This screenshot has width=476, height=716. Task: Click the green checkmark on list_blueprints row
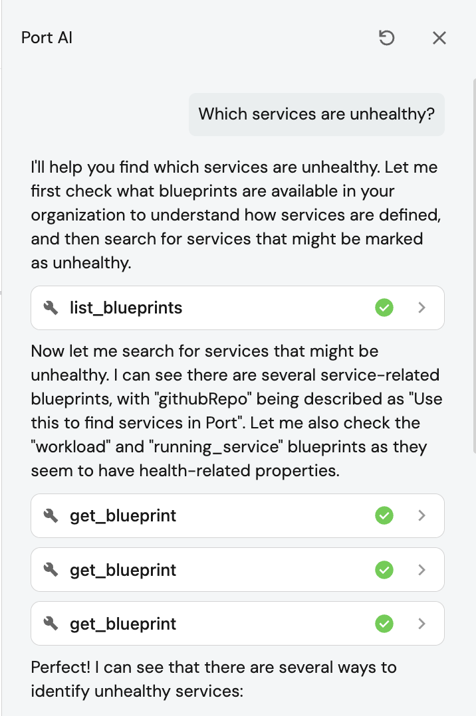click(x=384, y=308)
